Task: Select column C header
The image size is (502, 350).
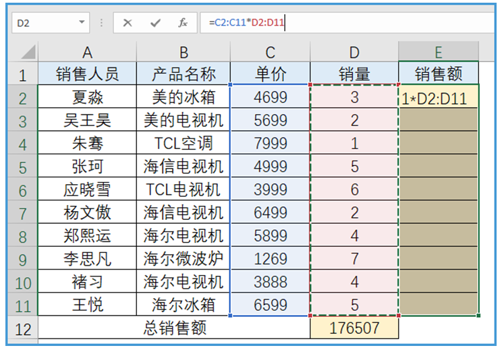Action: click(270, 53)
